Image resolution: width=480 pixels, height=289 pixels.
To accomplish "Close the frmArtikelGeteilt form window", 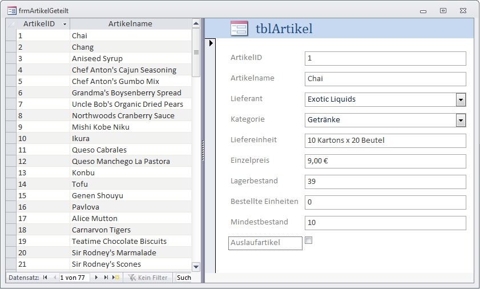I will pyautogui.click(x=463, y=11).
